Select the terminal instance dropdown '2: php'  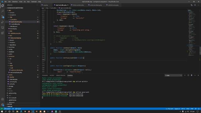point(173,75)
